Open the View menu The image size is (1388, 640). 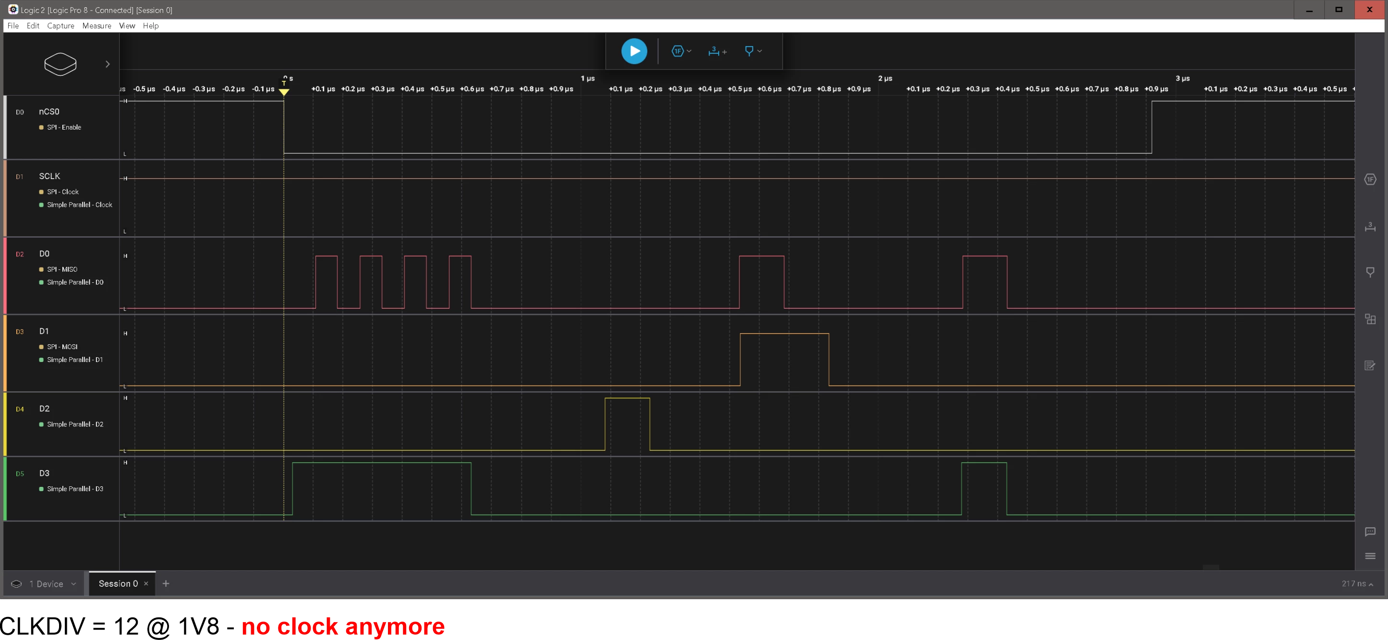[x=127, y=26]
